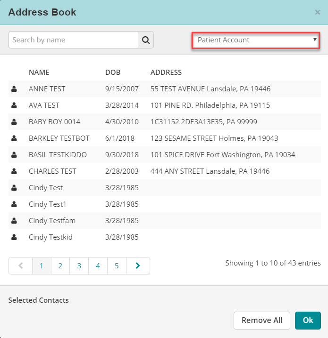This screenshot has height=338, width=328.
Task: Click the person icon beside BARKLEY TESTBOT
Action: (14, 138)
